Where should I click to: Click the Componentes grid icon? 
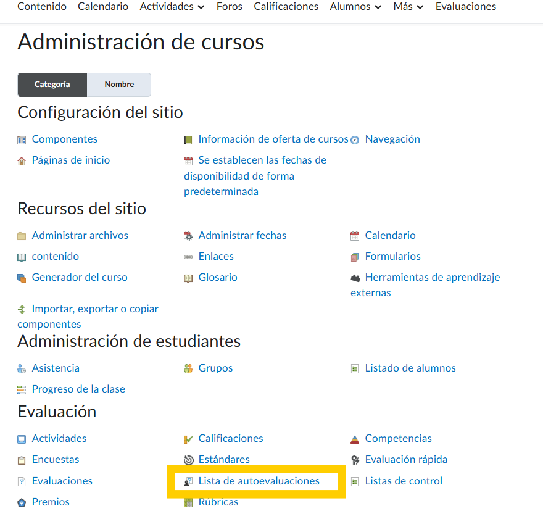click(22, 140)
